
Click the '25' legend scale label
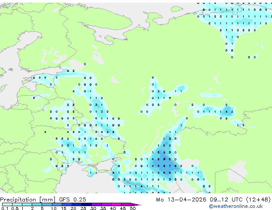coord(83,208)
